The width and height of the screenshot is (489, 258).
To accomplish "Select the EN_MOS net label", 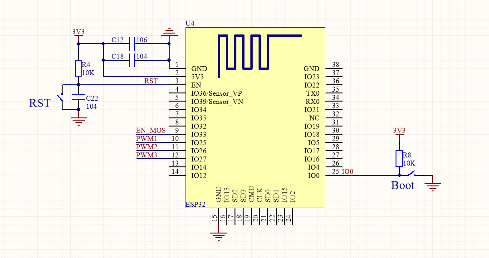I will point(151,130).
